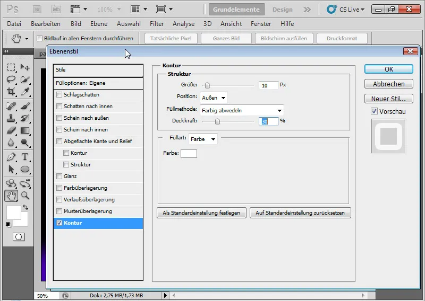The width and height of the screenshot is (425, 301).
Task: Enable Schatten nach innen checkbox
Action: tap(59, 107)
